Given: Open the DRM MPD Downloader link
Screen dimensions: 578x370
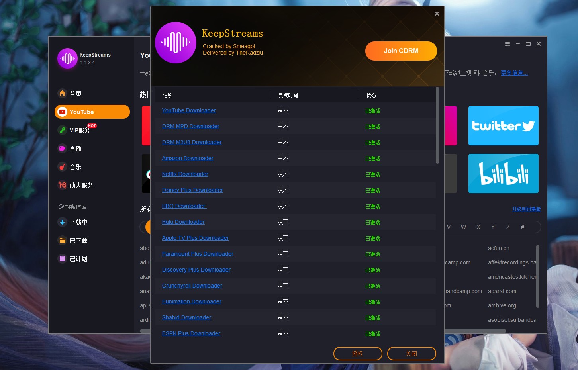Looking at the screenshot, I should 190,126.
